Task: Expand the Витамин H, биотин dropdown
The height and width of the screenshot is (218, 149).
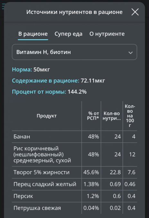Action: click(74, 52)
